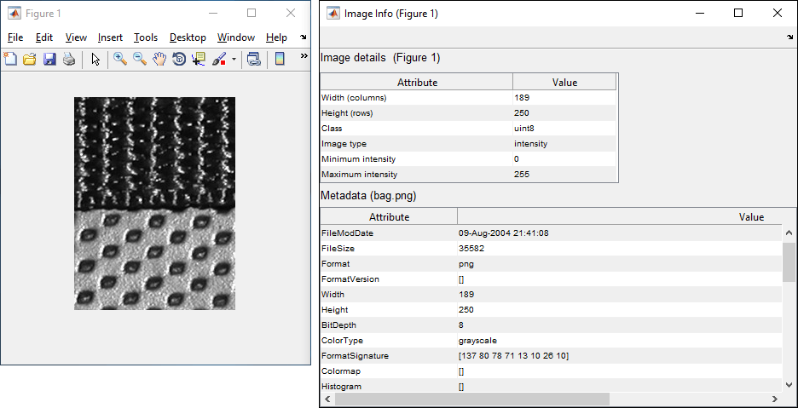Open the View menu

(x=76, y=37)
